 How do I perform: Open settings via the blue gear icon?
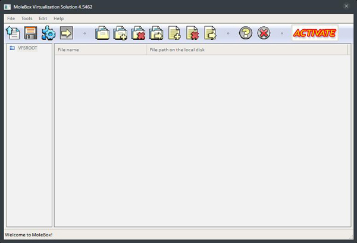point(49,33)
